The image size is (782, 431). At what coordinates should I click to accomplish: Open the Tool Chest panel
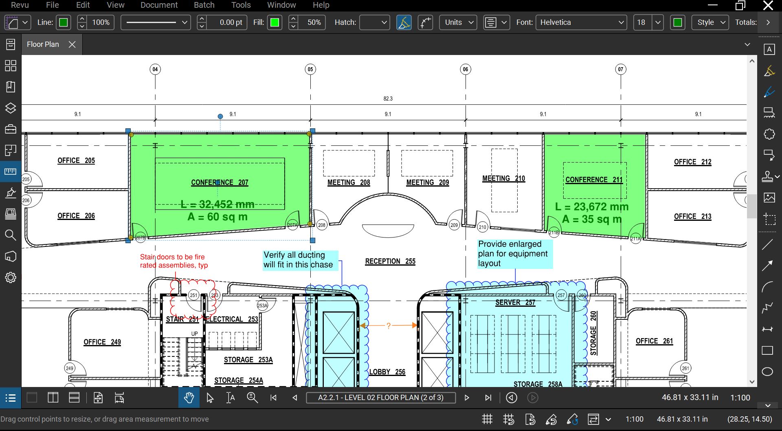click(11, 129)
